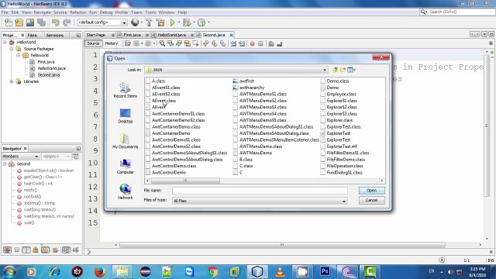Select the Employee.class file
Viewport: 496px width, 279px height.
click(x=341, y=95)
